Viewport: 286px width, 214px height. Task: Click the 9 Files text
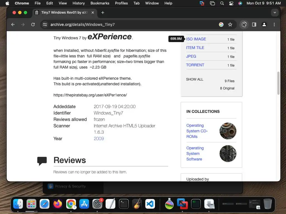click(x=230, y=81)
